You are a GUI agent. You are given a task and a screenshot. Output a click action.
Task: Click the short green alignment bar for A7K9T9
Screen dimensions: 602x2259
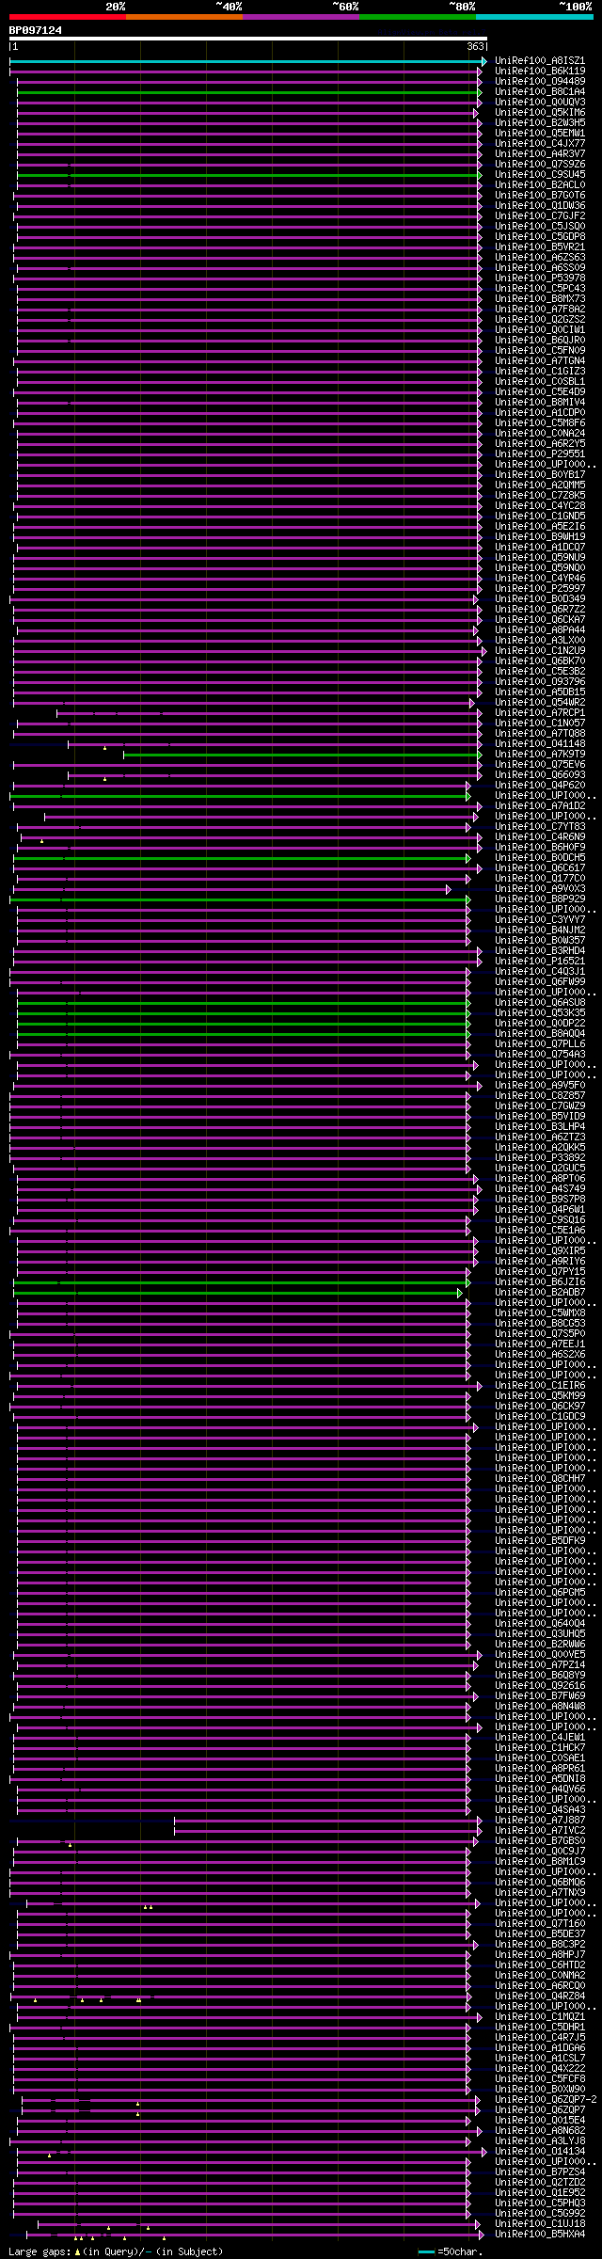pos(302,755)
